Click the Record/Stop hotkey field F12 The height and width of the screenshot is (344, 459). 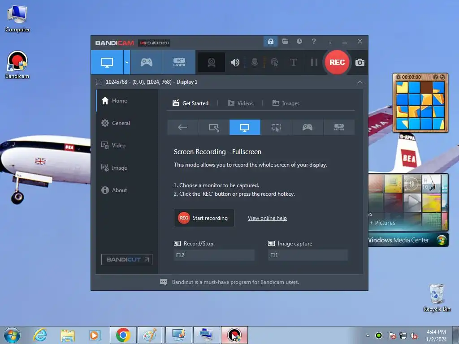point(214,255)
